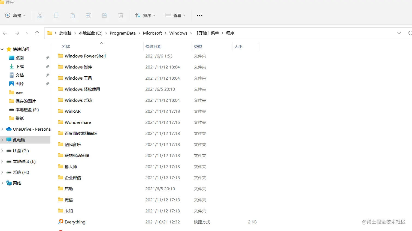Open the 排序 sort dropdown
412x231 pixels.
145,16
